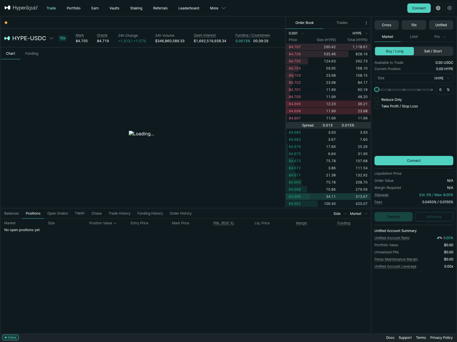Open the Open Orders tab
The image size is (457, 342).
tap(57, 213)
